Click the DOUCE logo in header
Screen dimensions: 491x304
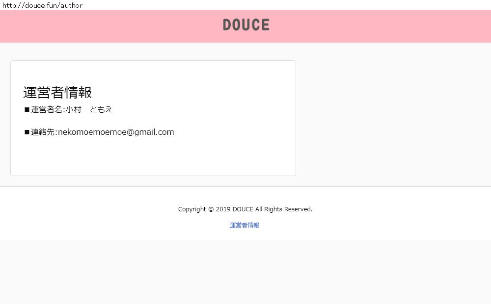[246, 25]
